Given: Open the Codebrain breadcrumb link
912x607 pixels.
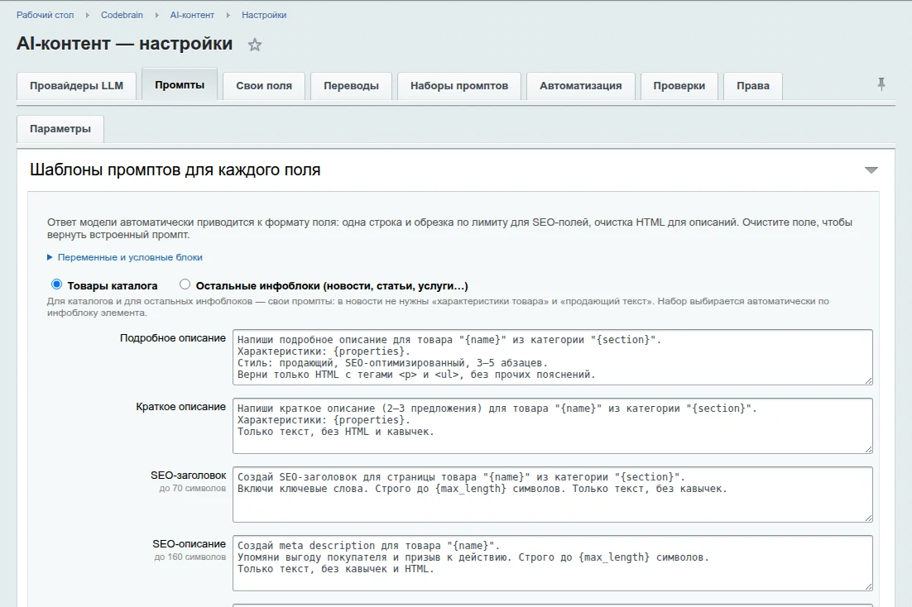Looking at the screenshot, I should (x=122, y=15).
